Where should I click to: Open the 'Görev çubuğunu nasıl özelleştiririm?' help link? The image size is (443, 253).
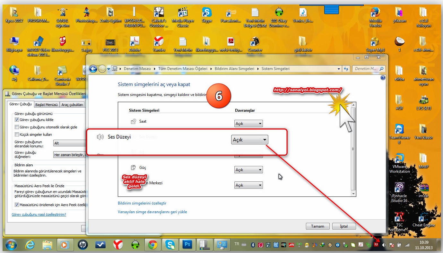click(39, 214)
